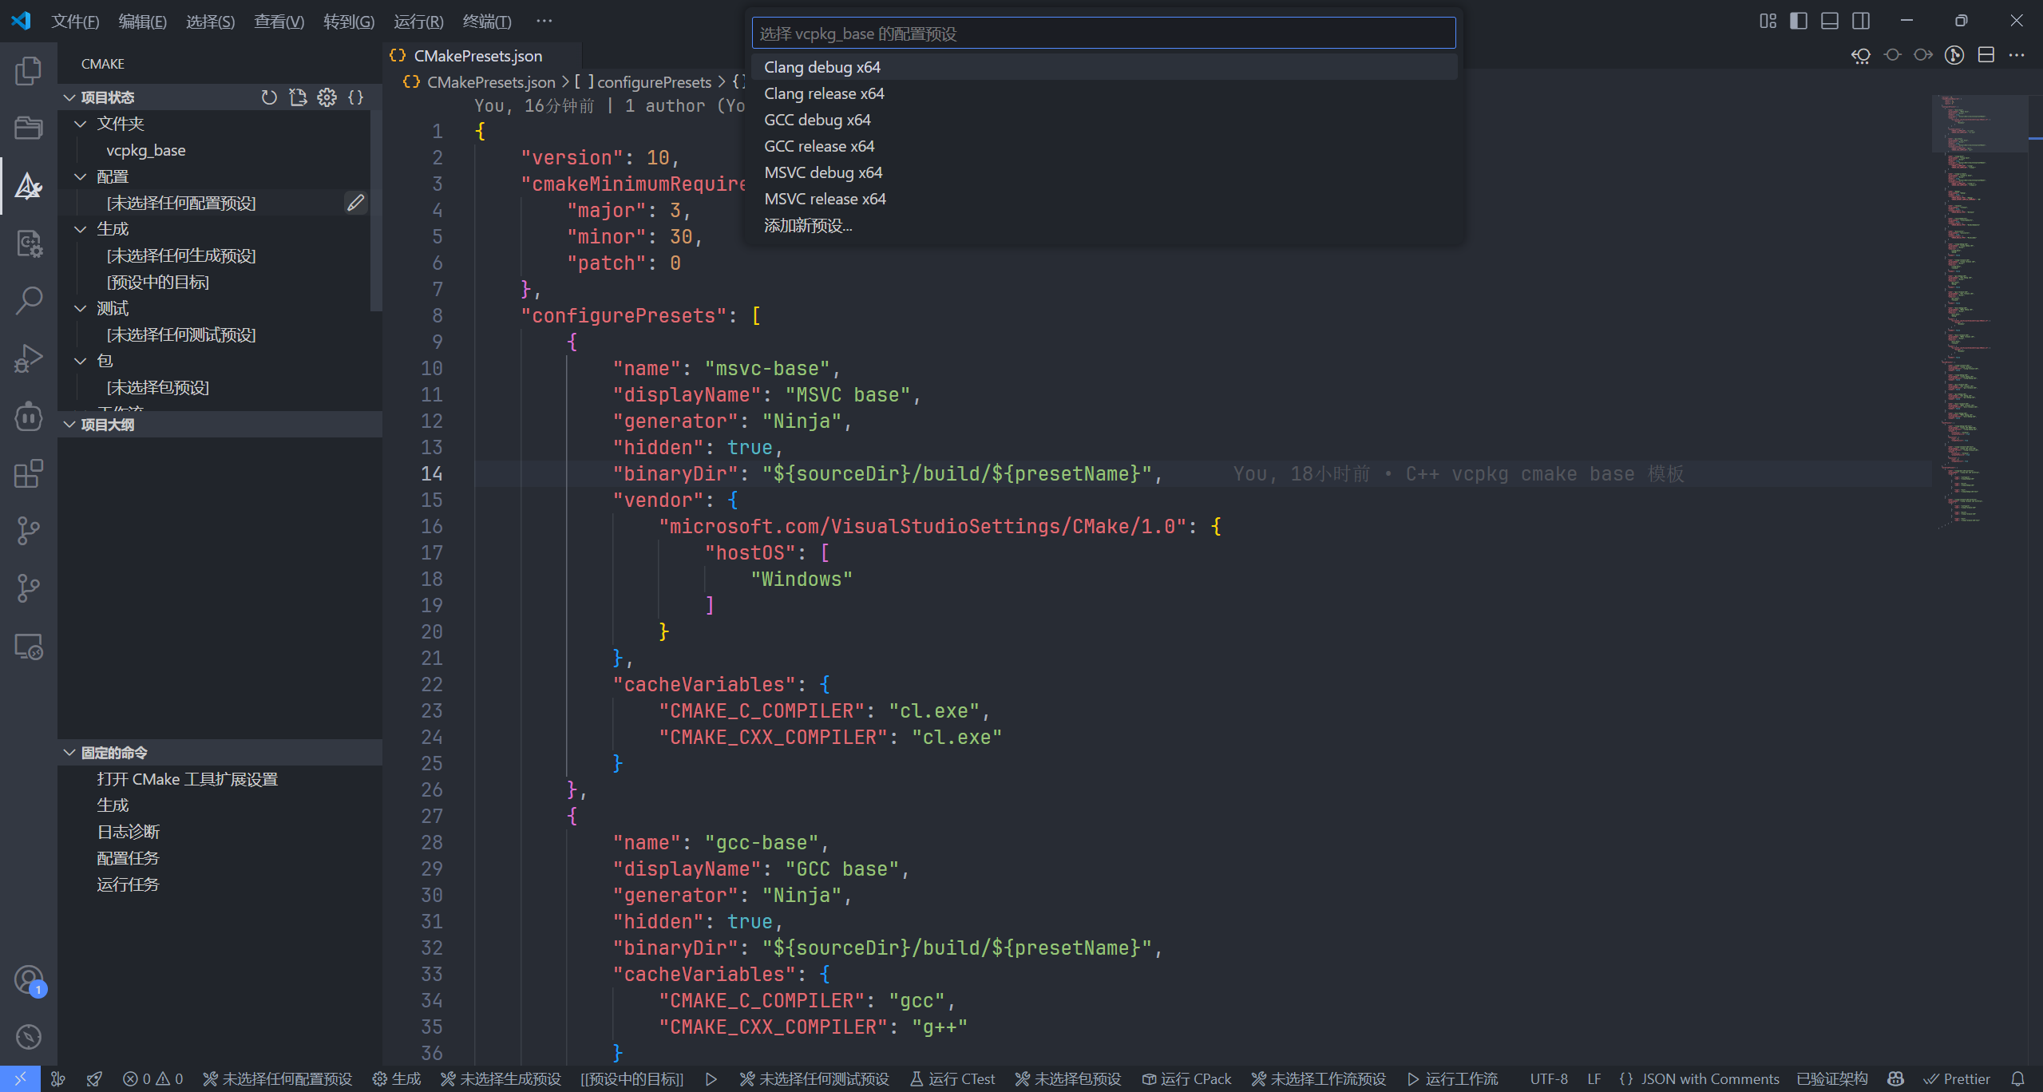Open the project folder icon in activity bar
The width and height of the screenshot is (2043, 1092).
(29, 129)
